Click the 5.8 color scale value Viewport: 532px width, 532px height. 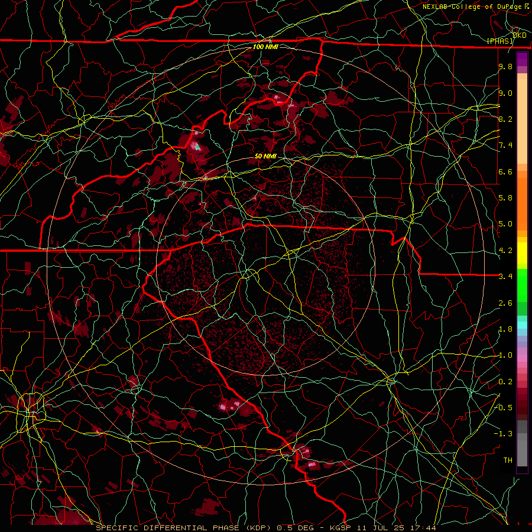(505, 198)
